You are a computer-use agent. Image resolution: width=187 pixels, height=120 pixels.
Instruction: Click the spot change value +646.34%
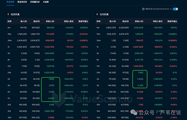pos(69,85)
